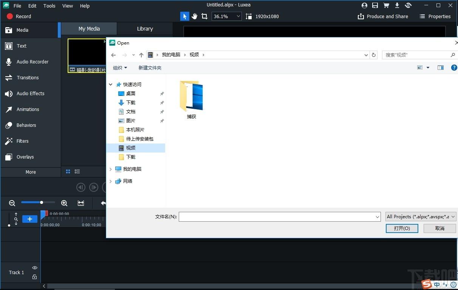The image size is (458, 290).
Task: Open the recent locations dropdown arrow
Action: pyautogui.click(x=133, y=55)
